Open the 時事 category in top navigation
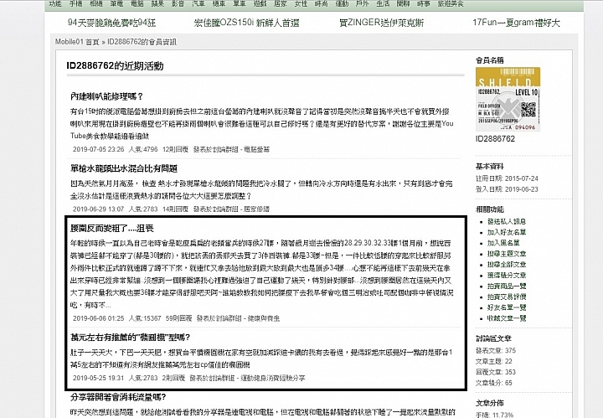 424,3
